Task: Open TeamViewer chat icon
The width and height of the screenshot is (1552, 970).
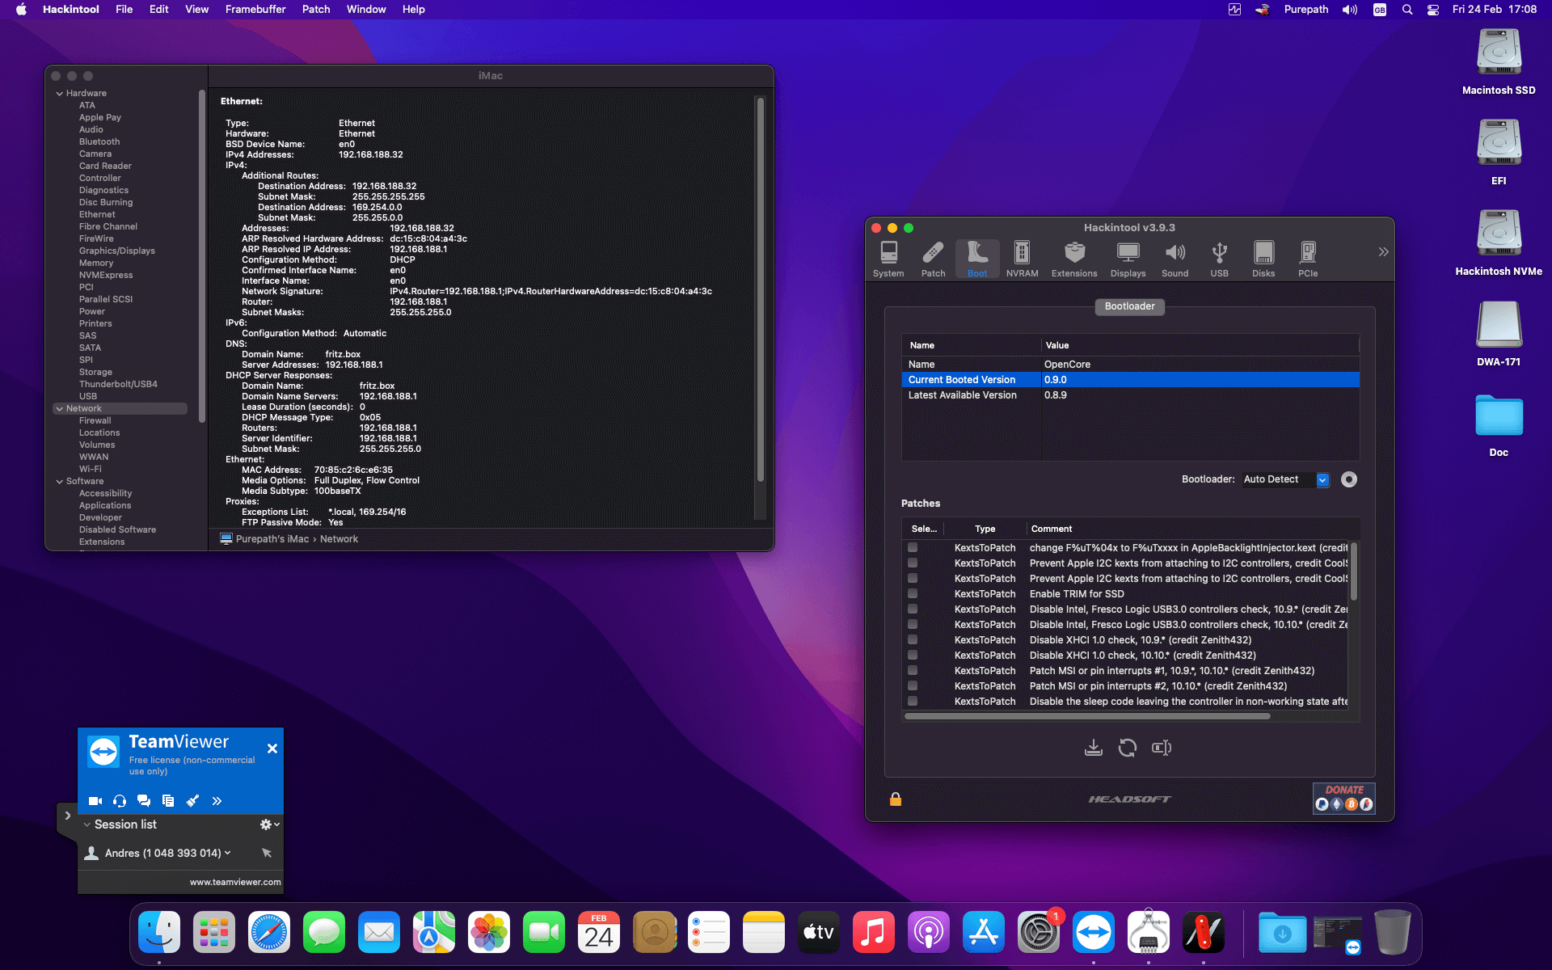Action: (x=144, y=801)
